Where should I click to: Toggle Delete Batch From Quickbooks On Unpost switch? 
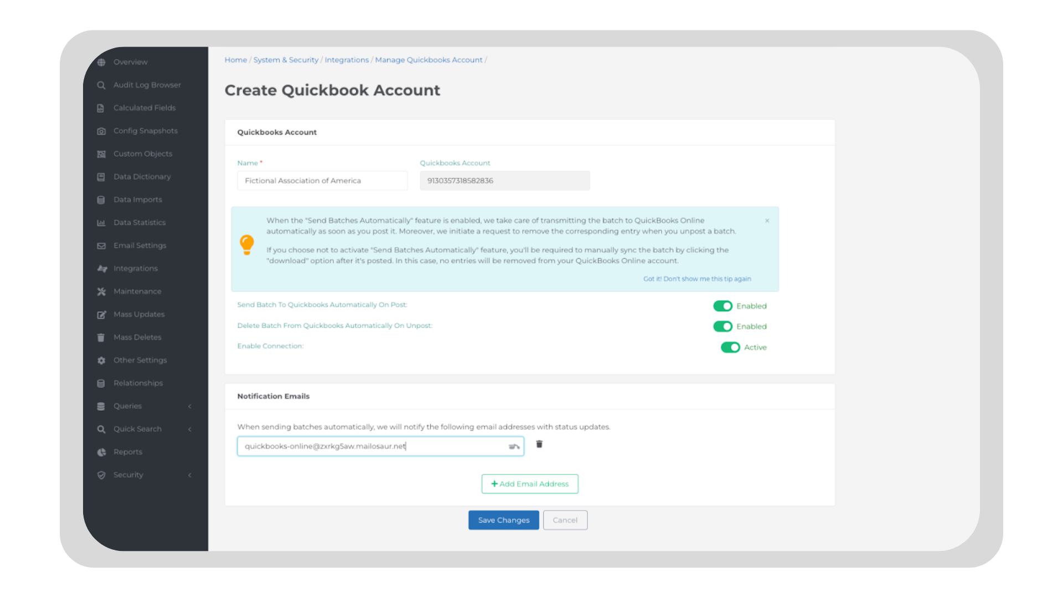[723, 326]
